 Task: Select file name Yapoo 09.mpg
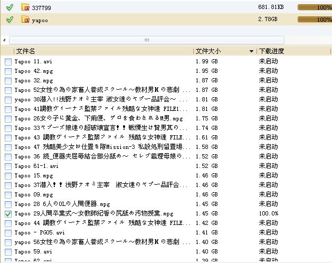pyautogui.click(x=34, y=194)
